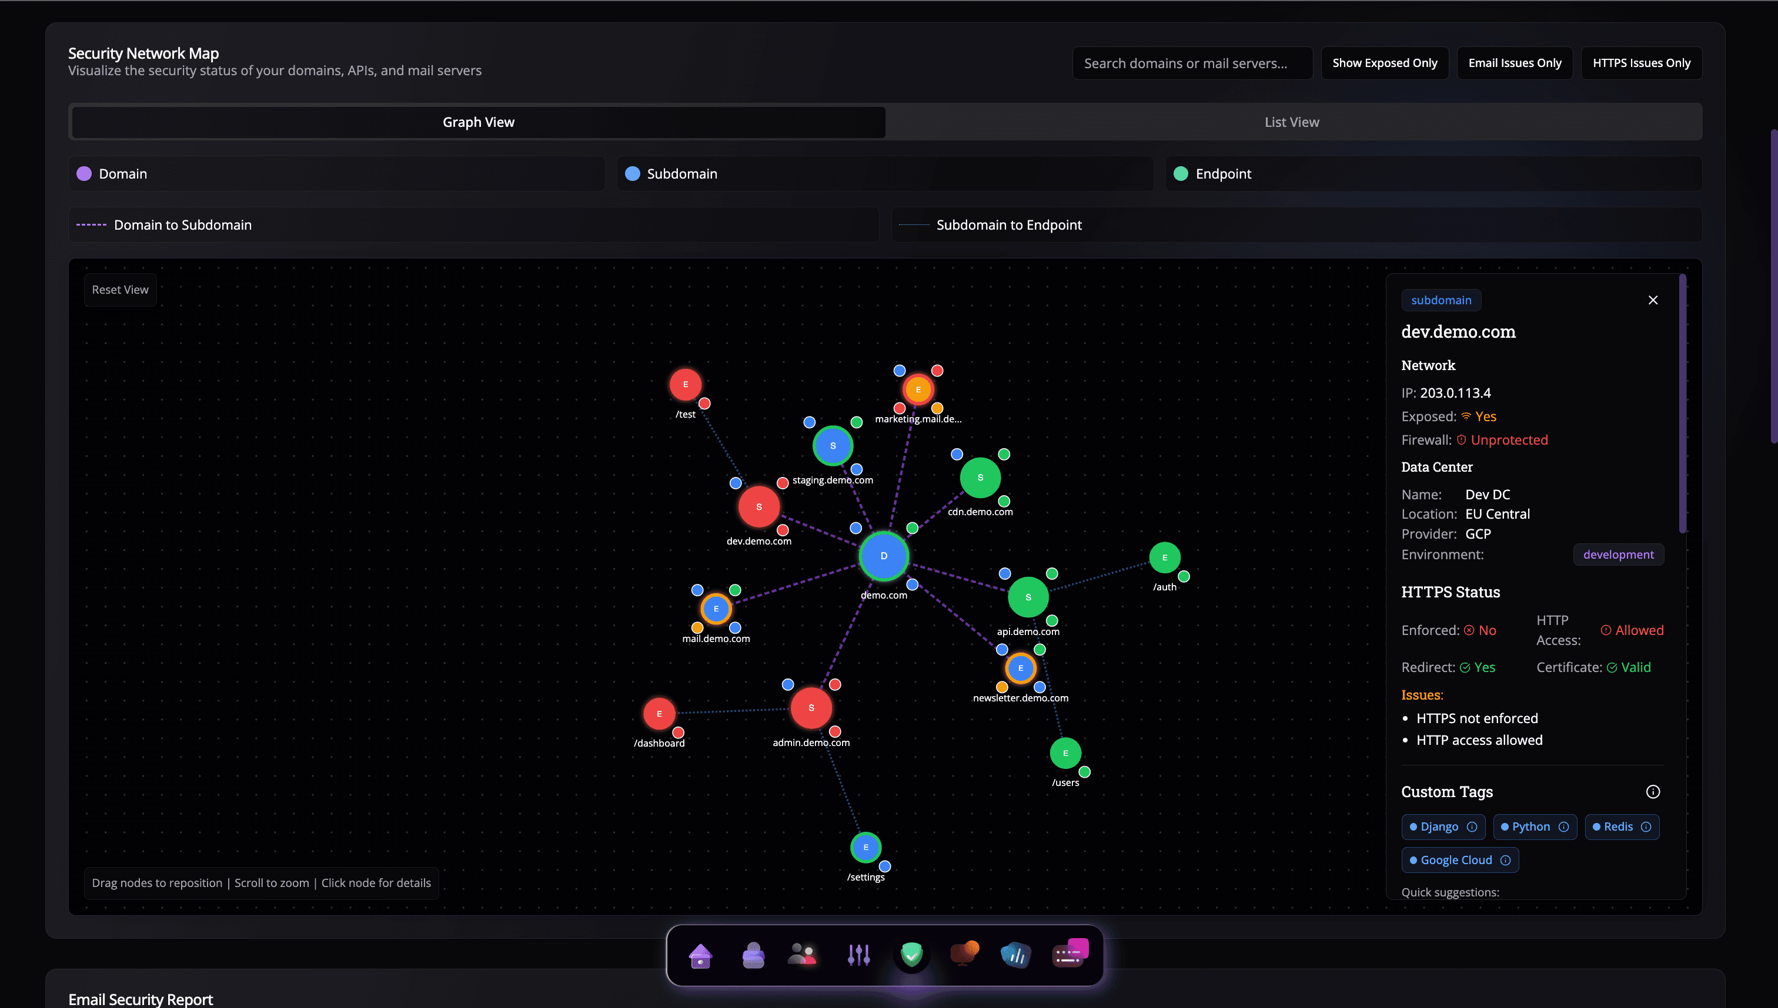Image resolution: width=1778 pixels, height=1008 pixels.
Task: Click the blue bar-chart analytics dock icon
Action: pos(1016,955)
